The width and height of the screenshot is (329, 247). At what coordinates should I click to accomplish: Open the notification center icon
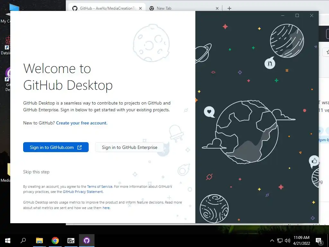coord(319,241)
